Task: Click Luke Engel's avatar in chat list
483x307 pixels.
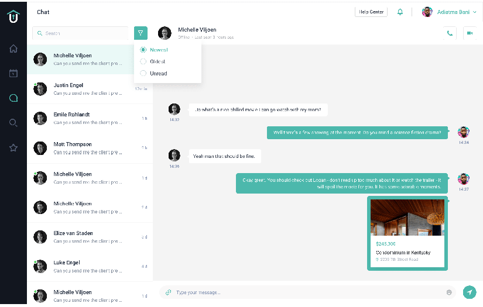Action: 40,267
